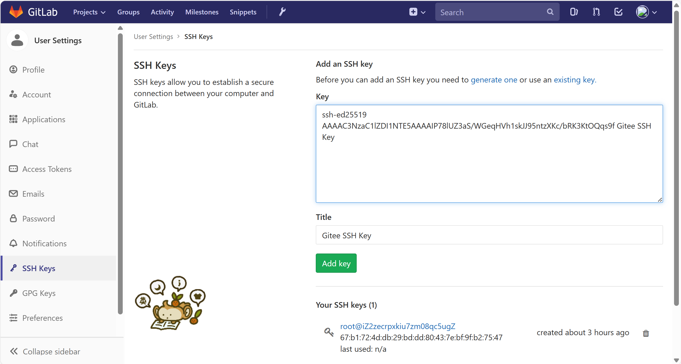Delete the existing SSH key with trash icon

pyautogui.click(x=646, y=333)
